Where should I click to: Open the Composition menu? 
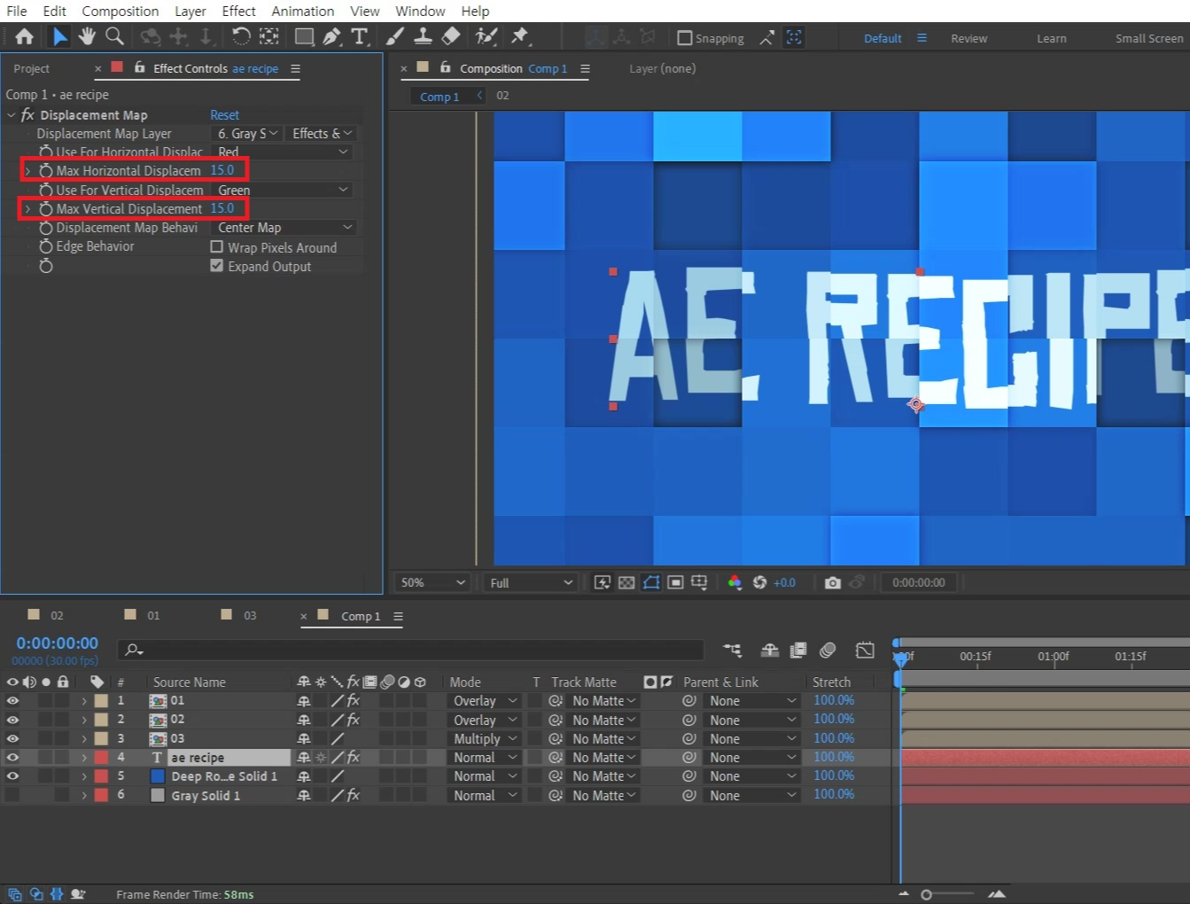[x=121, y=11]
